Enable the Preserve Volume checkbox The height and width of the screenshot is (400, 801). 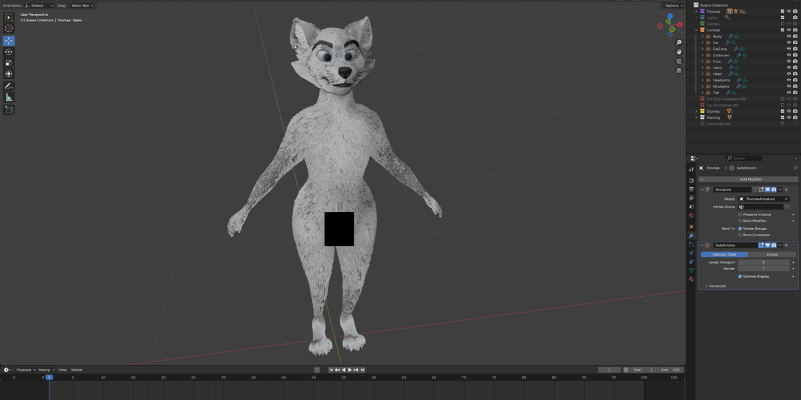[x=740, y=215]
